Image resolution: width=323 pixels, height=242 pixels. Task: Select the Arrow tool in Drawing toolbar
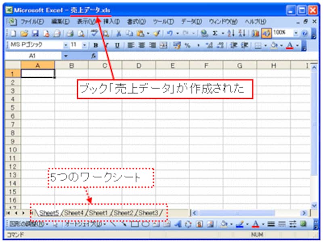pyautogui.click(x=124, y=224)
